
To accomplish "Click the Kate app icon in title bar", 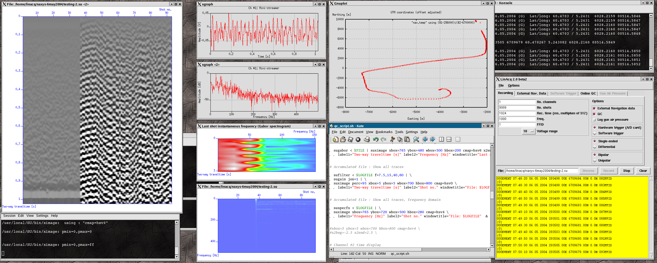I will (332, 126).
